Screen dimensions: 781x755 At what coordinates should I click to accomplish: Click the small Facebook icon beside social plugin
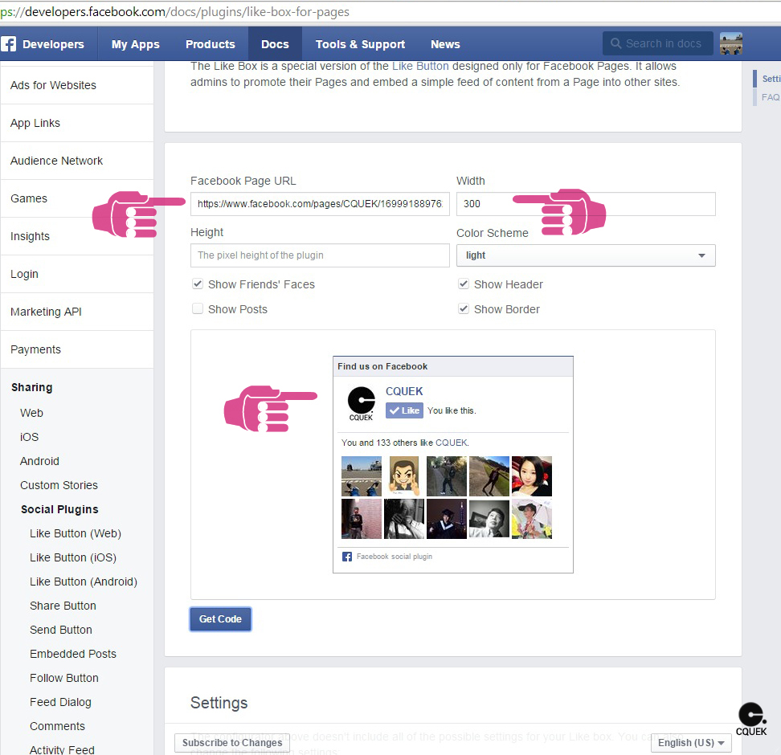point(346,557)
